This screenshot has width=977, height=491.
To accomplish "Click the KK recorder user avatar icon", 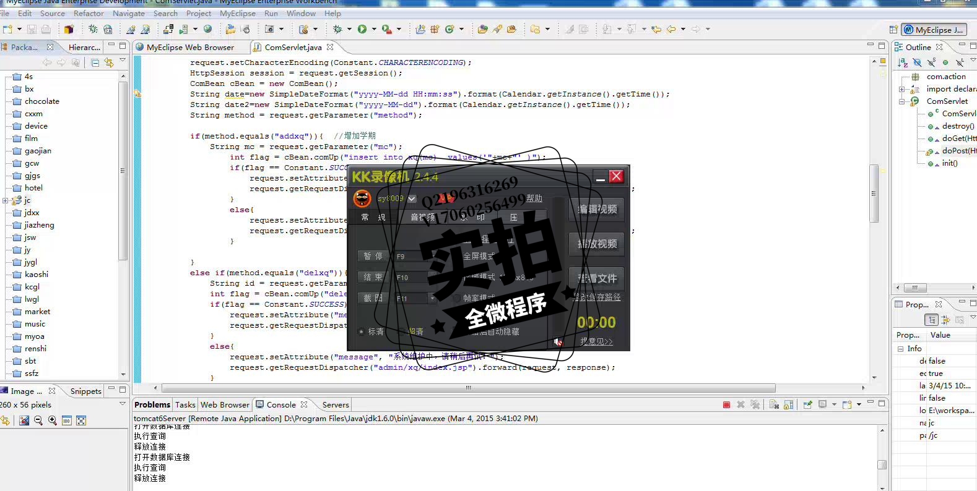I will point(362,199).
